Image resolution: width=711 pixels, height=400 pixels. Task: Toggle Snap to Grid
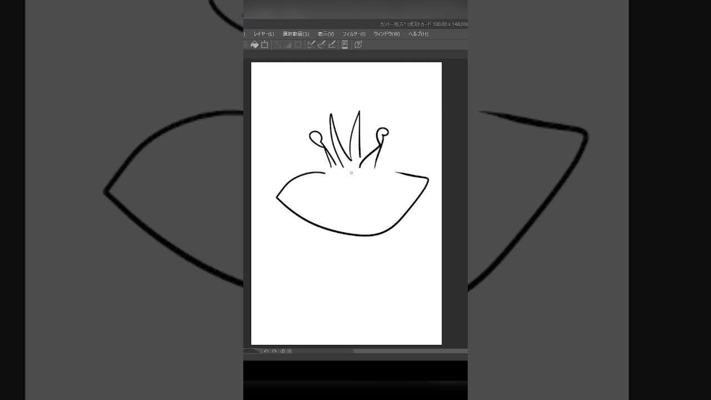coord(332,44)
